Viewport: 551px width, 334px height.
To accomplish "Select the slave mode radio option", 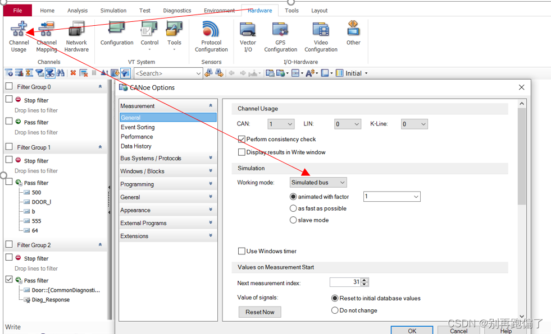I will [293, 220].
